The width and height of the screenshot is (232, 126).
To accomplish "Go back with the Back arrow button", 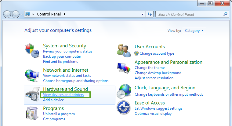I will point(7,14).
